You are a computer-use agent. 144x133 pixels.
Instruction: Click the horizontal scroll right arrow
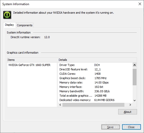130,105
